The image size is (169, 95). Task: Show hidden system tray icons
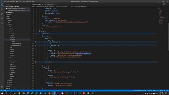[143, 93]
